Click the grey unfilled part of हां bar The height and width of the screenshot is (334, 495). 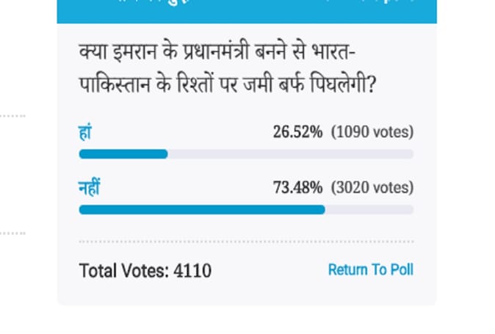(290, 154)
